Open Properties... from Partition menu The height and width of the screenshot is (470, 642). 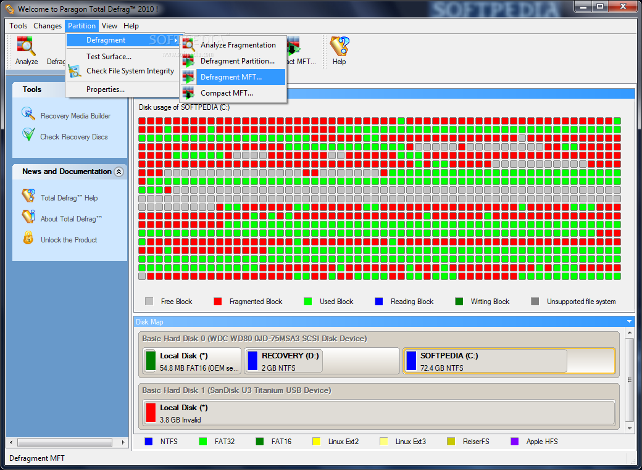pyautogui.click(x=123, y=89)
